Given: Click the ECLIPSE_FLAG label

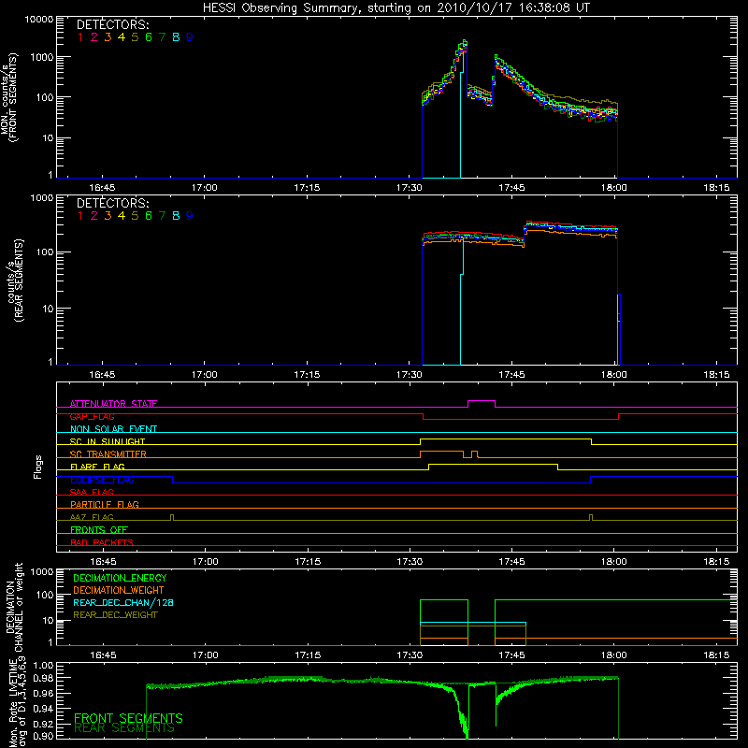Looking at the screenshot, I should coord(102,480).
